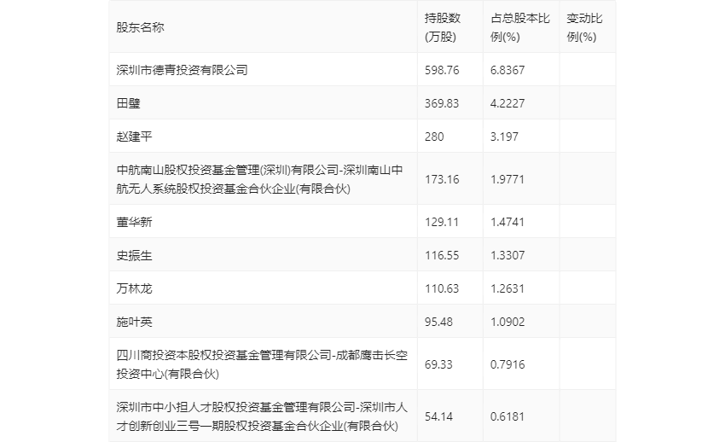
Task: Click the 变动比例(%) column header
Action: [x=584, y=27]
